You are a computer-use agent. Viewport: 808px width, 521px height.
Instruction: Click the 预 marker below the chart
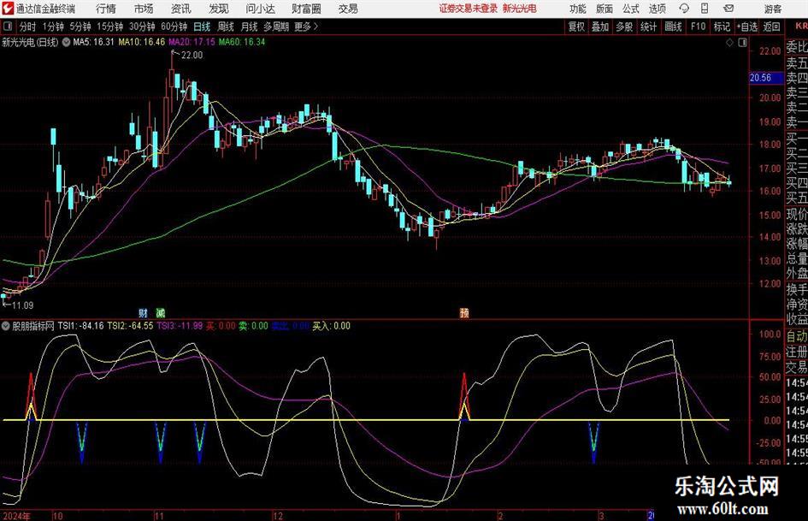coord(464,312)
